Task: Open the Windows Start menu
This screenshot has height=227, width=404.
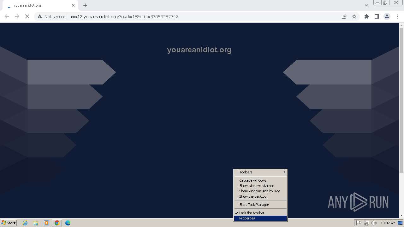Action: 9,223
